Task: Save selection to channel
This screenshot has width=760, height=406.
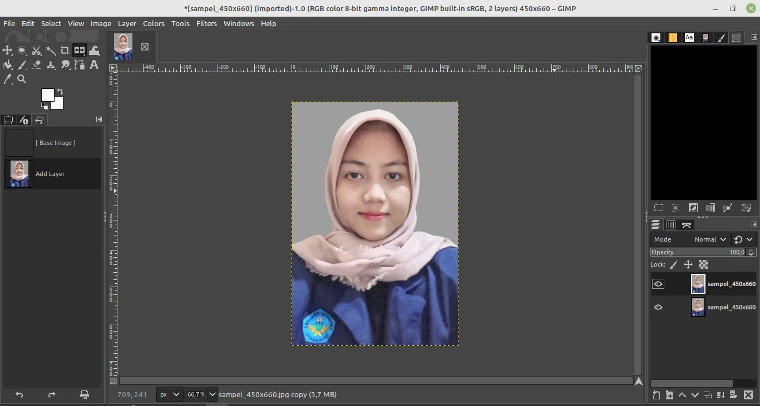Action: tap(710, 208)
